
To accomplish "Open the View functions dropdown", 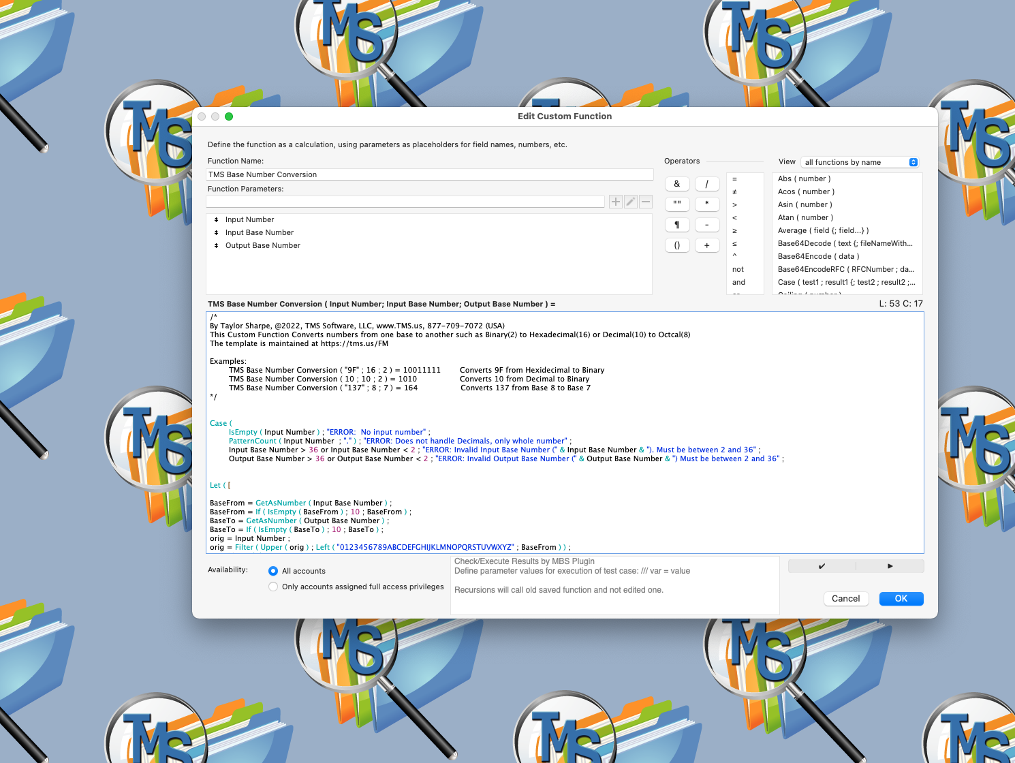I will pyautogui.click(x=860, y=162).
